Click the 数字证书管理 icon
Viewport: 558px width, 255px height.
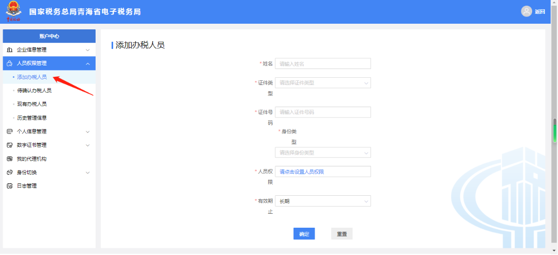(x=10, y=145)
